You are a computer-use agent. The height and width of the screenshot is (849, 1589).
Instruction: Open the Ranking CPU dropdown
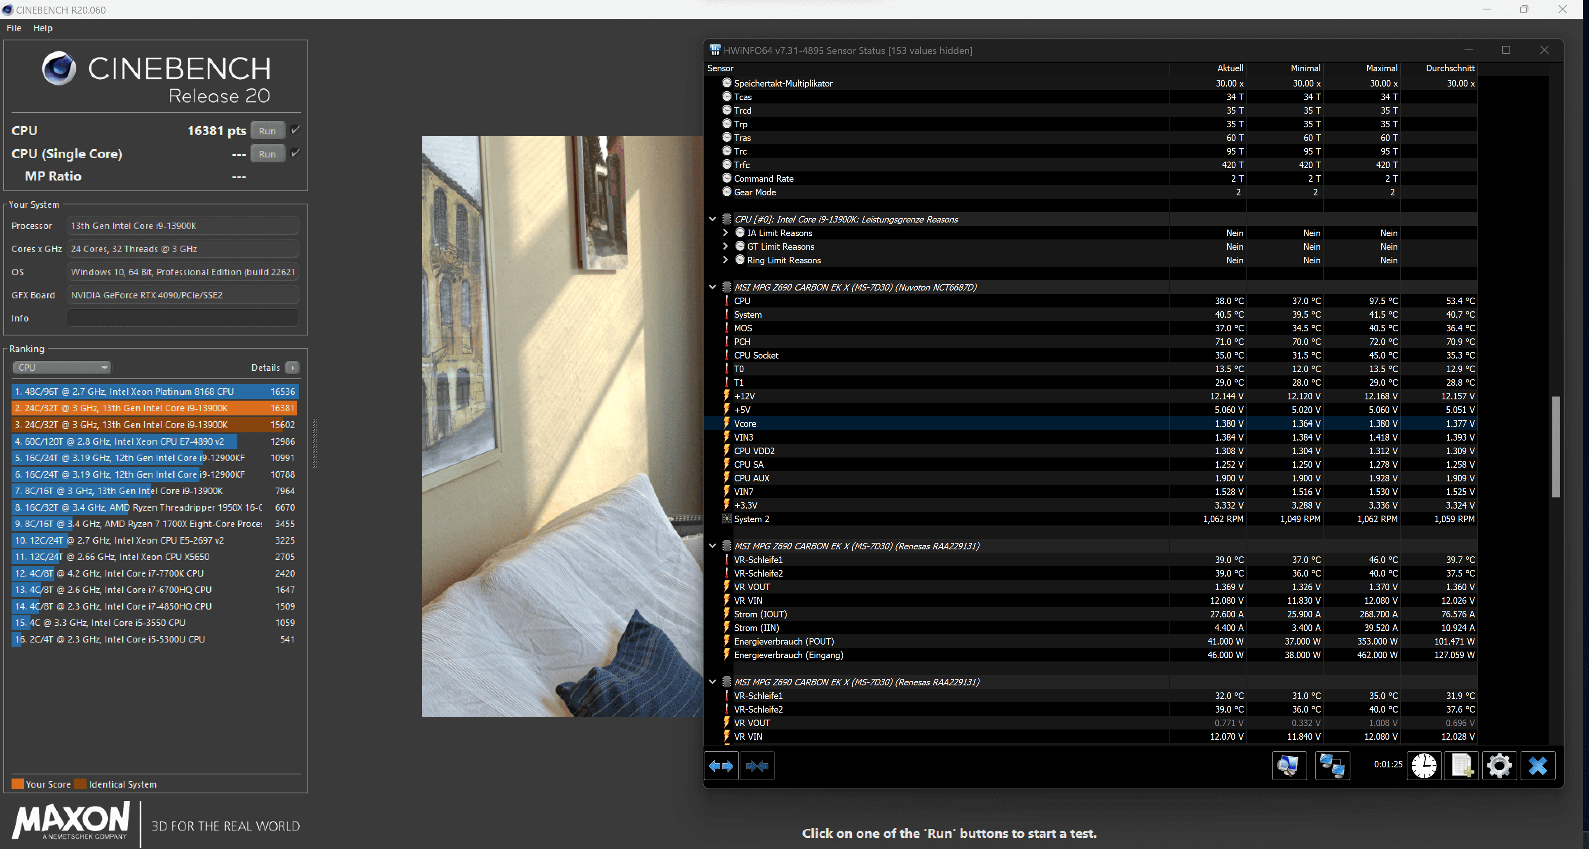61,367
